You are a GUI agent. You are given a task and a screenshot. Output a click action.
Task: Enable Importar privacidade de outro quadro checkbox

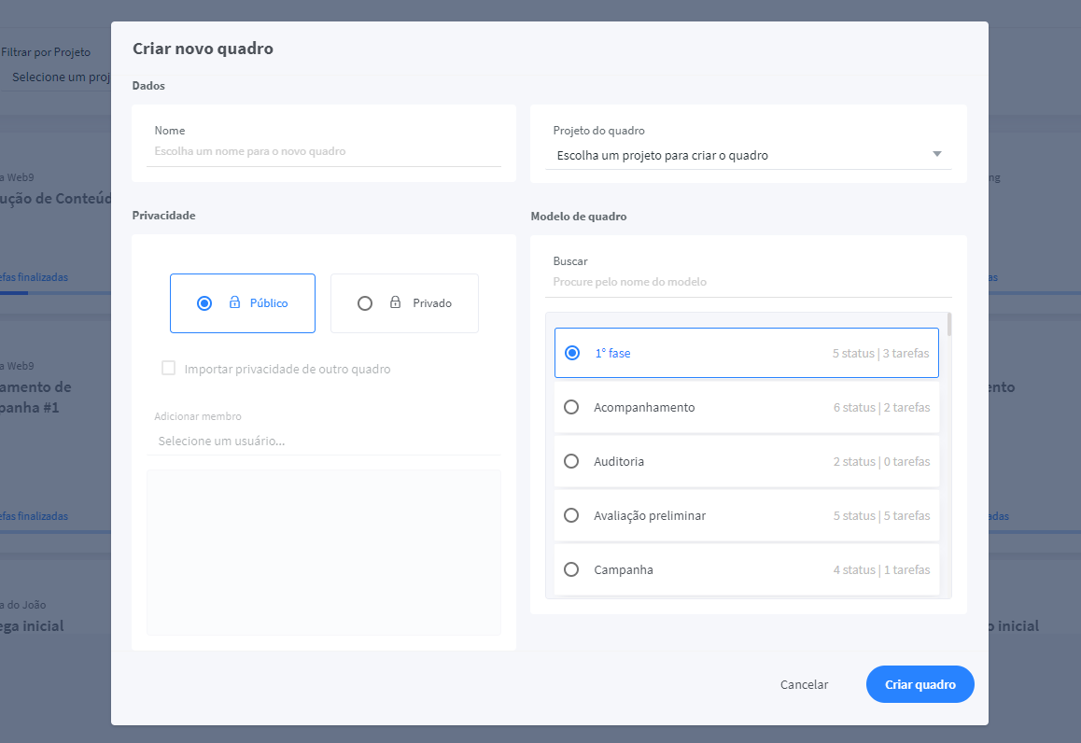(168, 368)
